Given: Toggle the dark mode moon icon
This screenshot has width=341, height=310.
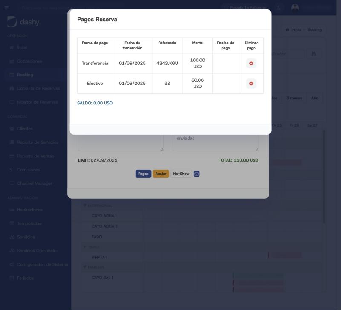Looking at the screenshot, I should (279, 8).
